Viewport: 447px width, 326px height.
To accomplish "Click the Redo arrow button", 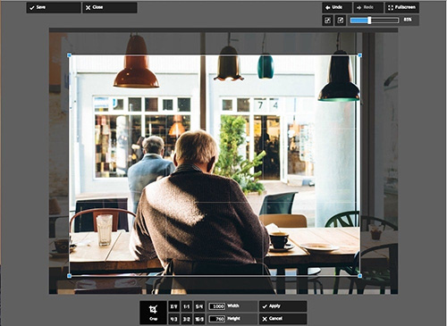I will click(368, 7).
